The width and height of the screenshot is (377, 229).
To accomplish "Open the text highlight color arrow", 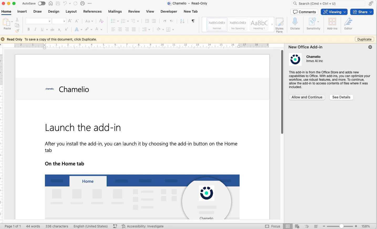I will coord(91,29).
